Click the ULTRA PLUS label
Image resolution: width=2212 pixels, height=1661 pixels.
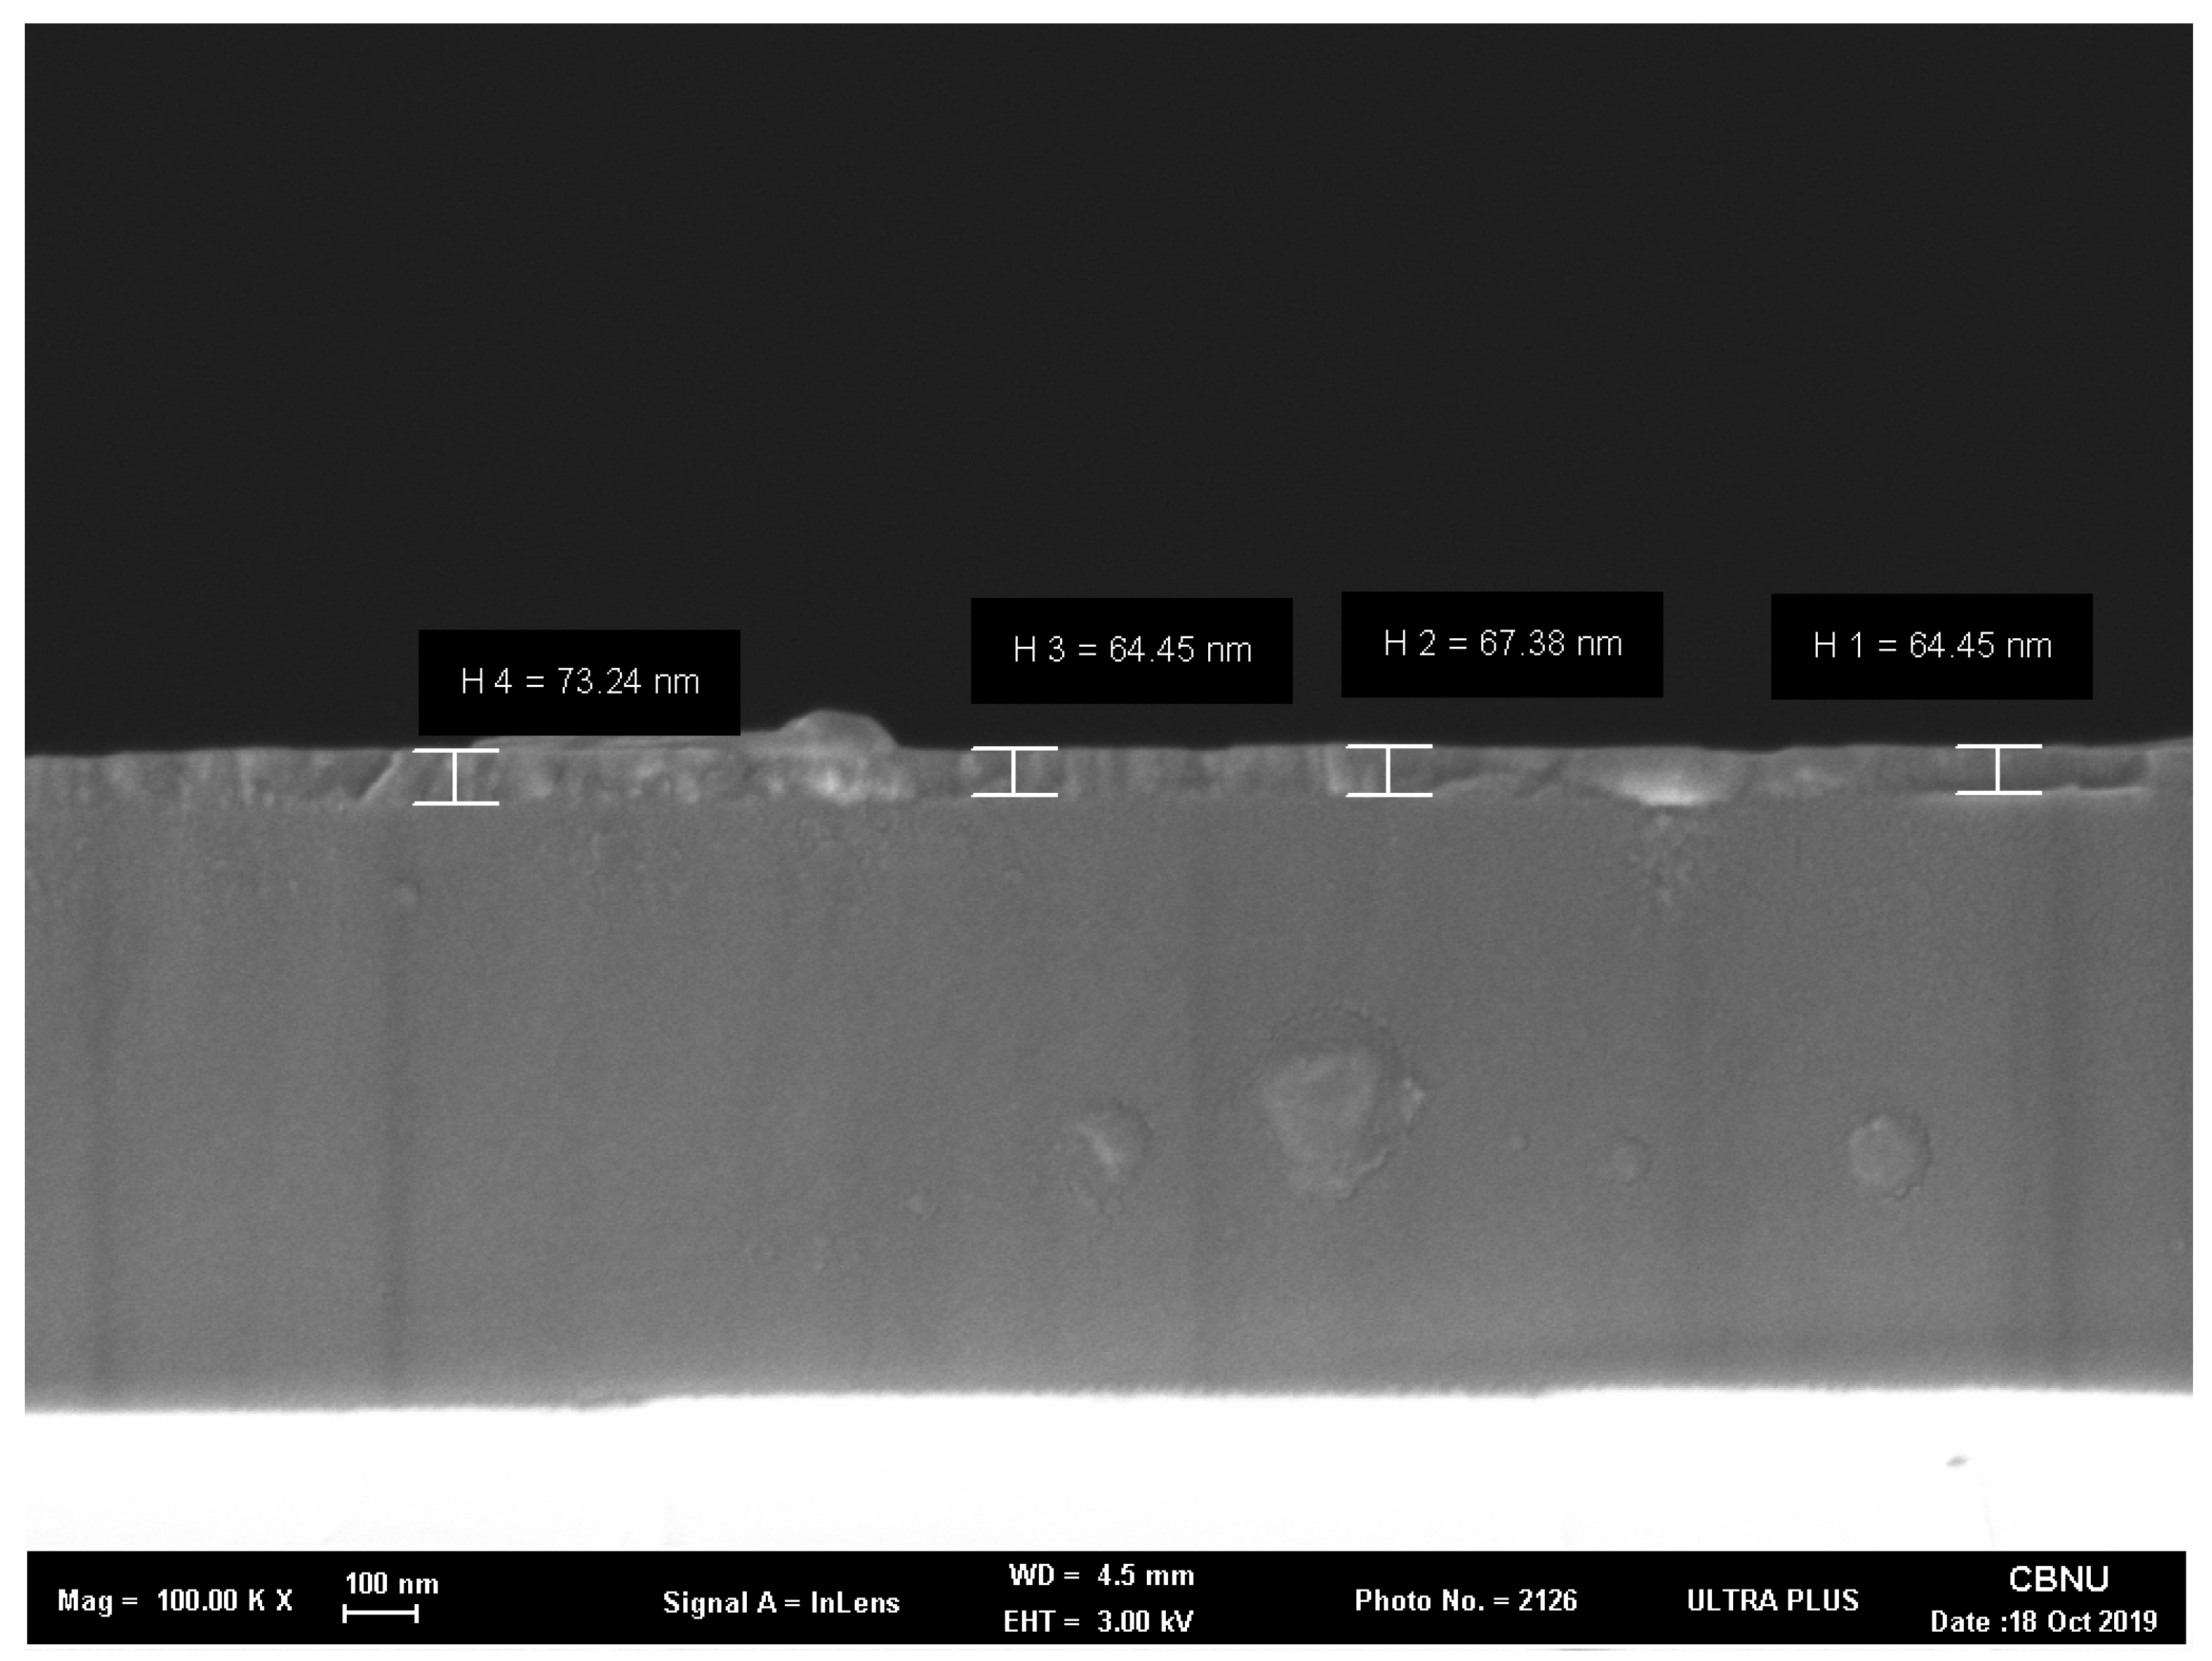coord(1772,1601)
